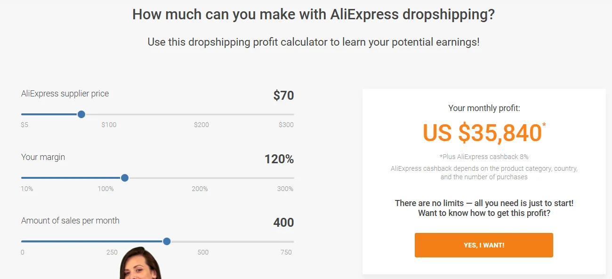
Task: Choose the $300 label under supplier price slider
Action: click(x=286, y=125)
